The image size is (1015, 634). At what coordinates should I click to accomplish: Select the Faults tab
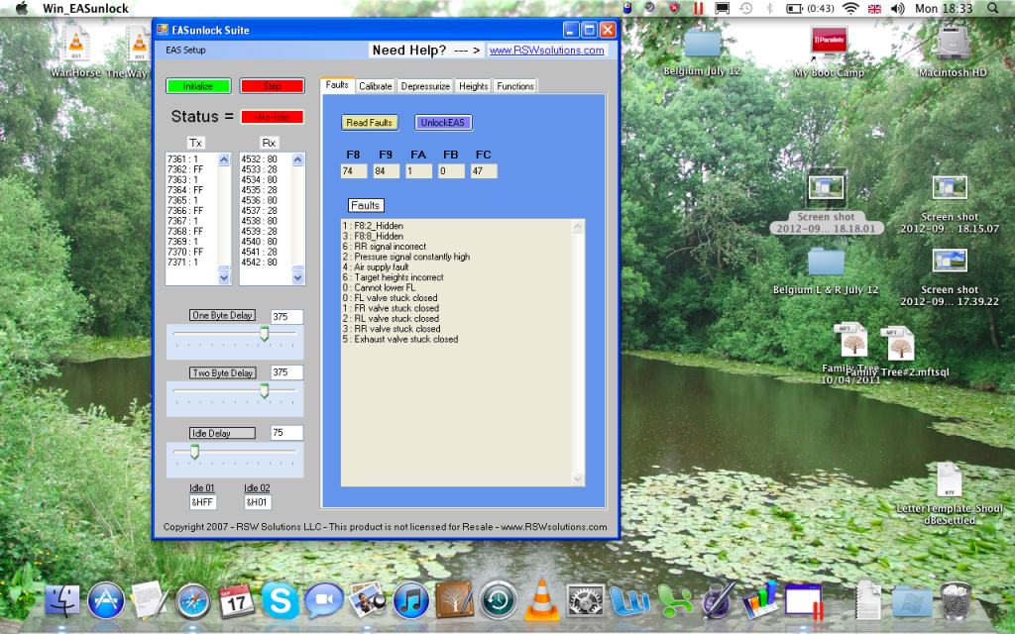coord(337,85)
